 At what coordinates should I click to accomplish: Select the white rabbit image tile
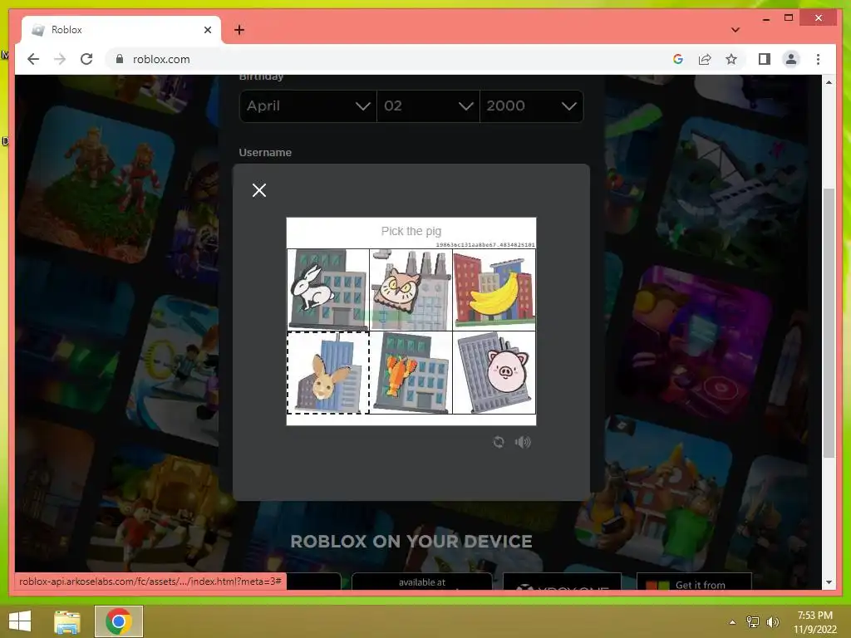(327, 290)
